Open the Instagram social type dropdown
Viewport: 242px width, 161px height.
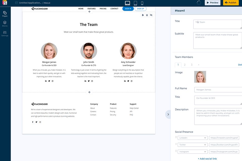click(193, 152)
